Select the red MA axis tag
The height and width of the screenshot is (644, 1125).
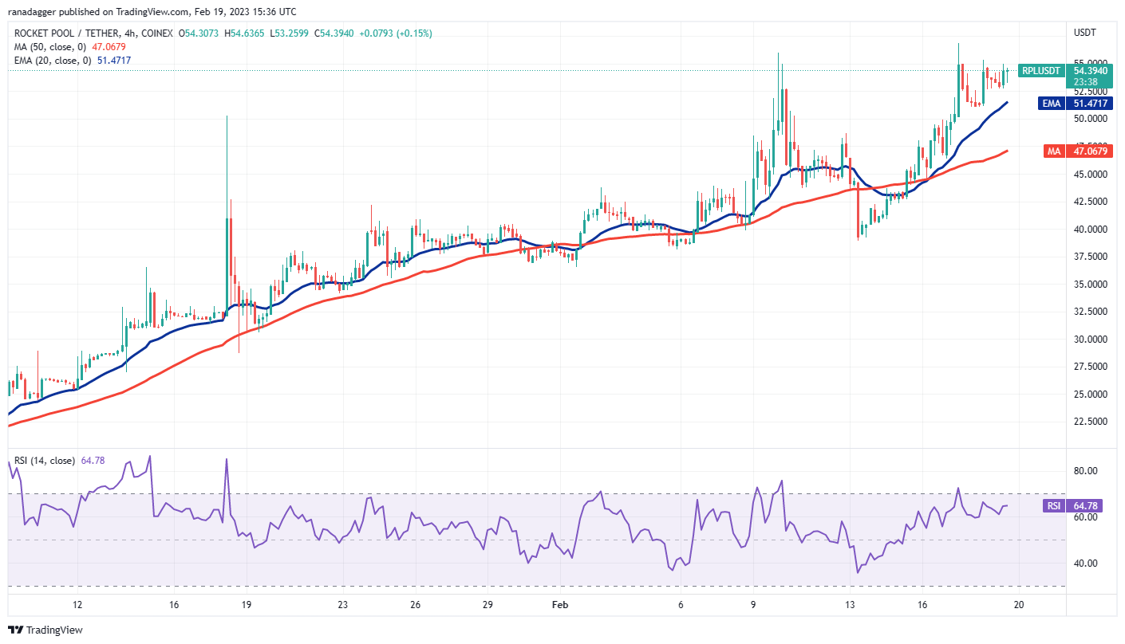pyautogui.click(x=1053, y=151)
